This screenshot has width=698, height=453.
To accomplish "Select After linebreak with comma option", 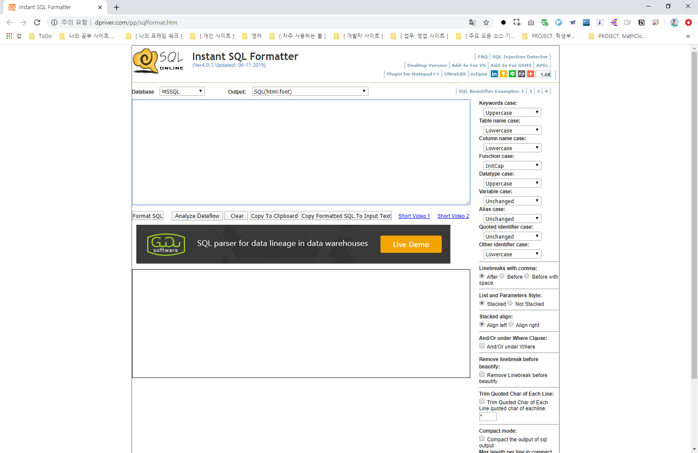I will click(482, 276).
